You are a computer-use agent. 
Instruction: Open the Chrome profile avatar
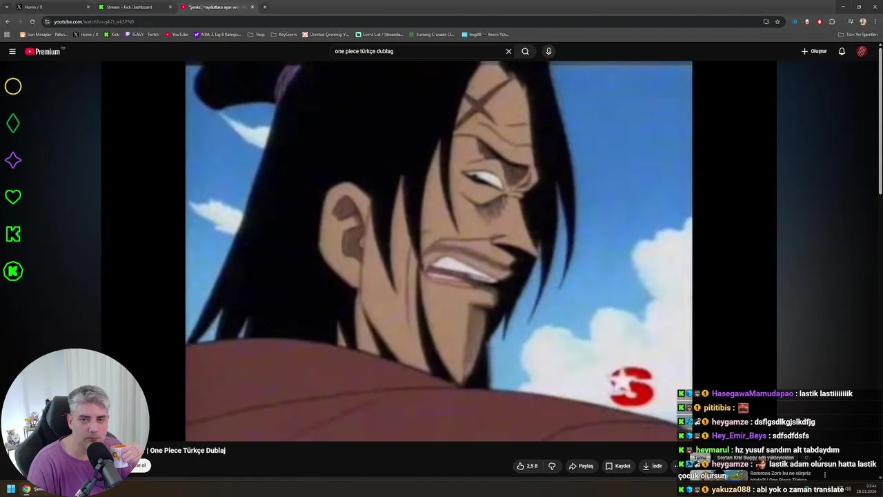point(863,21)
